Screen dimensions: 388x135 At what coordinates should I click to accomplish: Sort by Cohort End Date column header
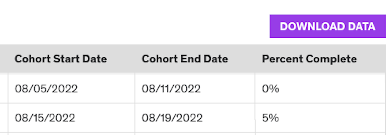point(185,59)
